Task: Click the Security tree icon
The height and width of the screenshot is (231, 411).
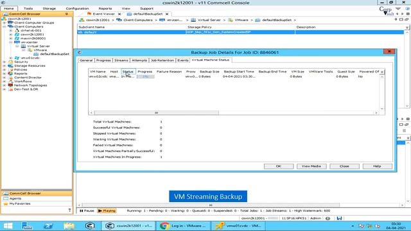Action: tap(10, 62)
